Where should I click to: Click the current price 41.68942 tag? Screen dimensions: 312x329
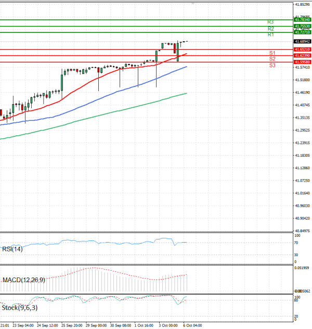point(302,41)
